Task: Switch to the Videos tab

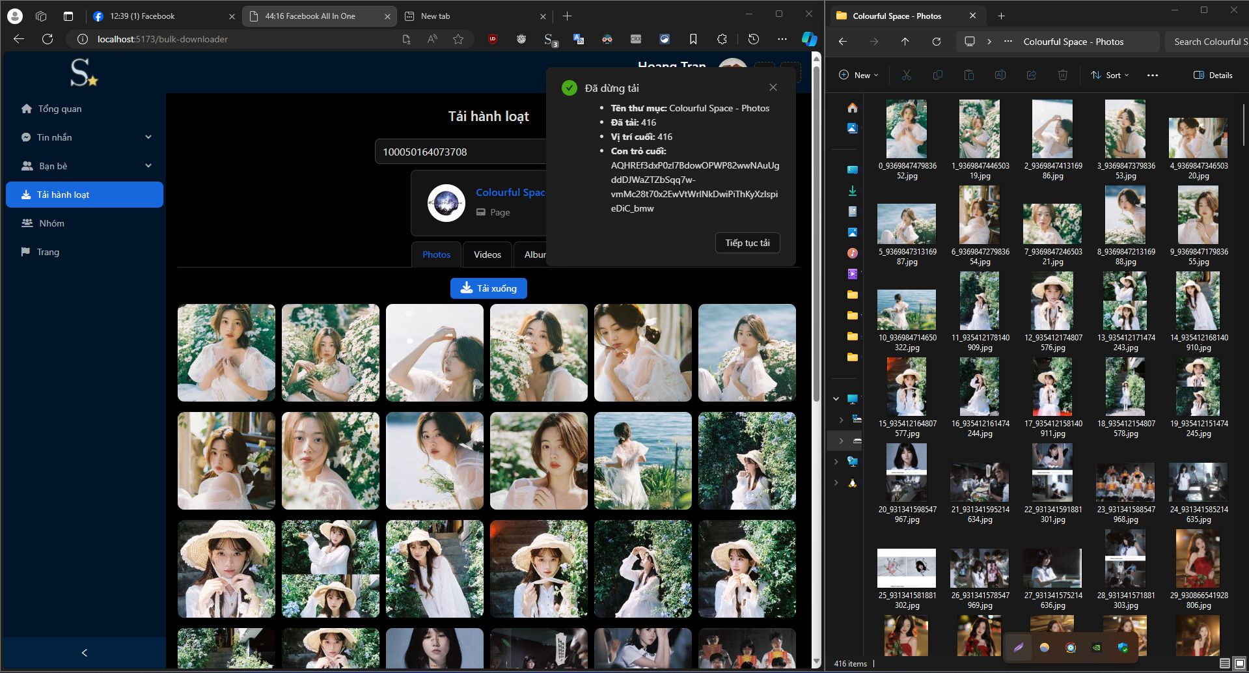Action: pyautogui.click(x=487, y=254)
